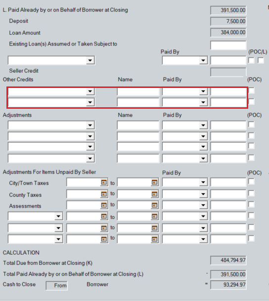Enable POC checkbox for first Adjustments row
Viewport: 269px width, 301px height.
(251, 125)
